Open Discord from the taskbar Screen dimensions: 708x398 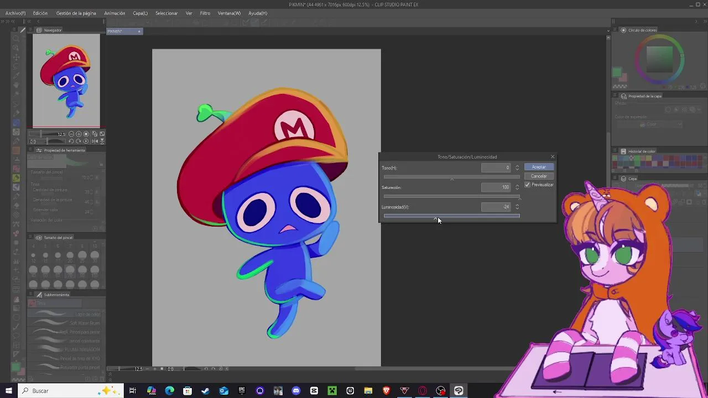pyautogui.click(x=296, y=391)
